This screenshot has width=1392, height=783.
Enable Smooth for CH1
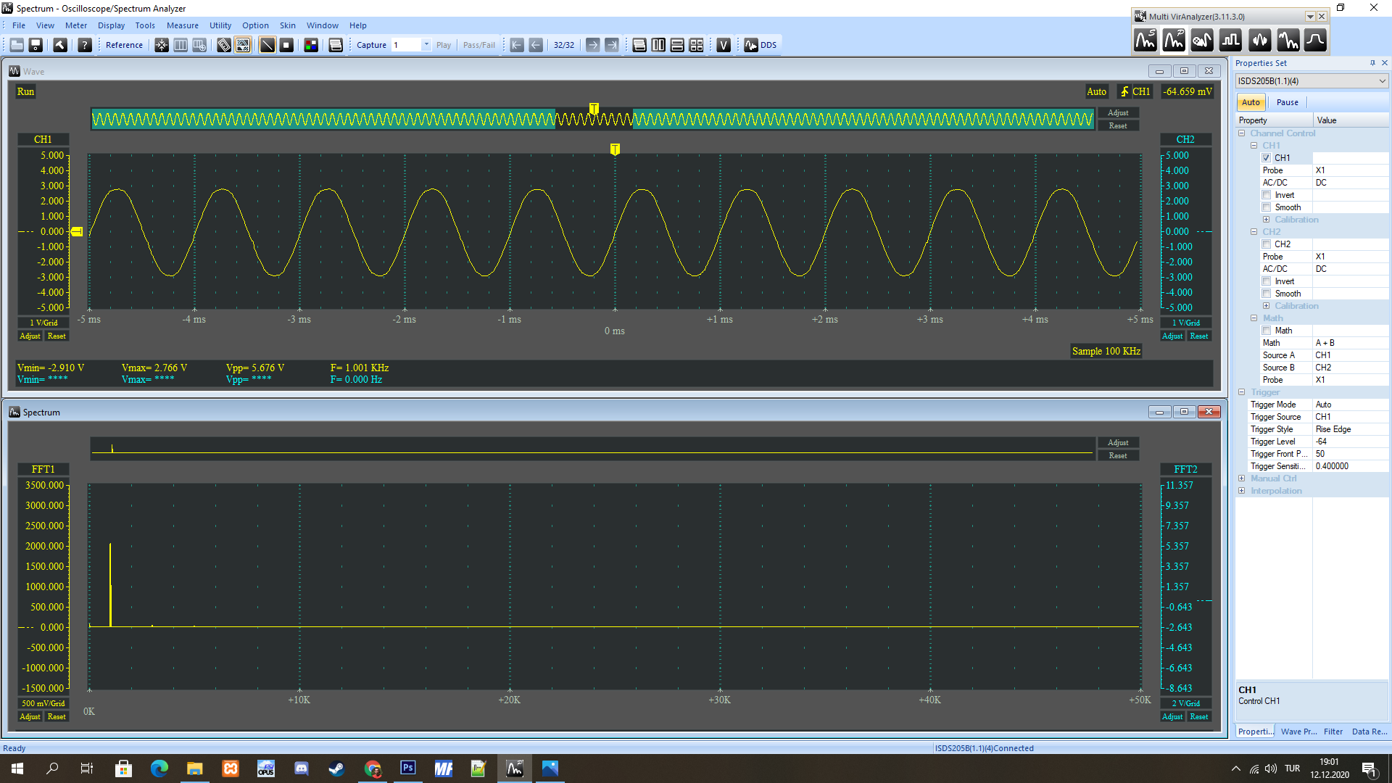tap(1267, 207)
